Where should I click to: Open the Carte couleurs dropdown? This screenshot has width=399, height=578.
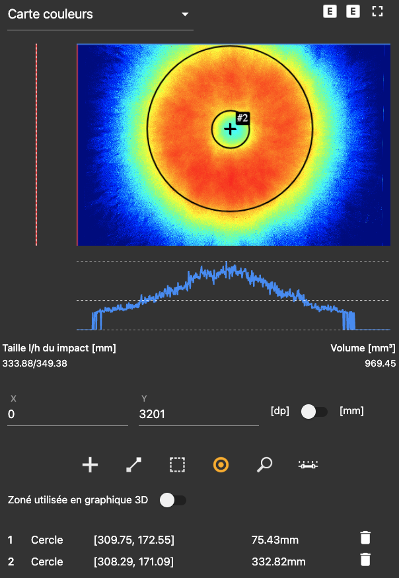(x=99, y=15)
